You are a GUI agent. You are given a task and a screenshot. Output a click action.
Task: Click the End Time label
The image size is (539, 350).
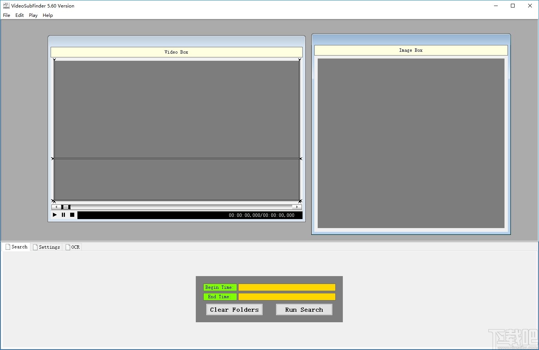(220, 297)
